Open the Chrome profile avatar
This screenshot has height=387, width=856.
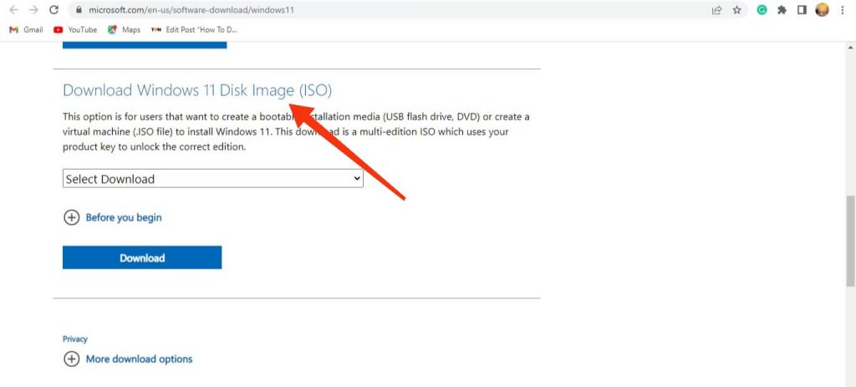822,10
